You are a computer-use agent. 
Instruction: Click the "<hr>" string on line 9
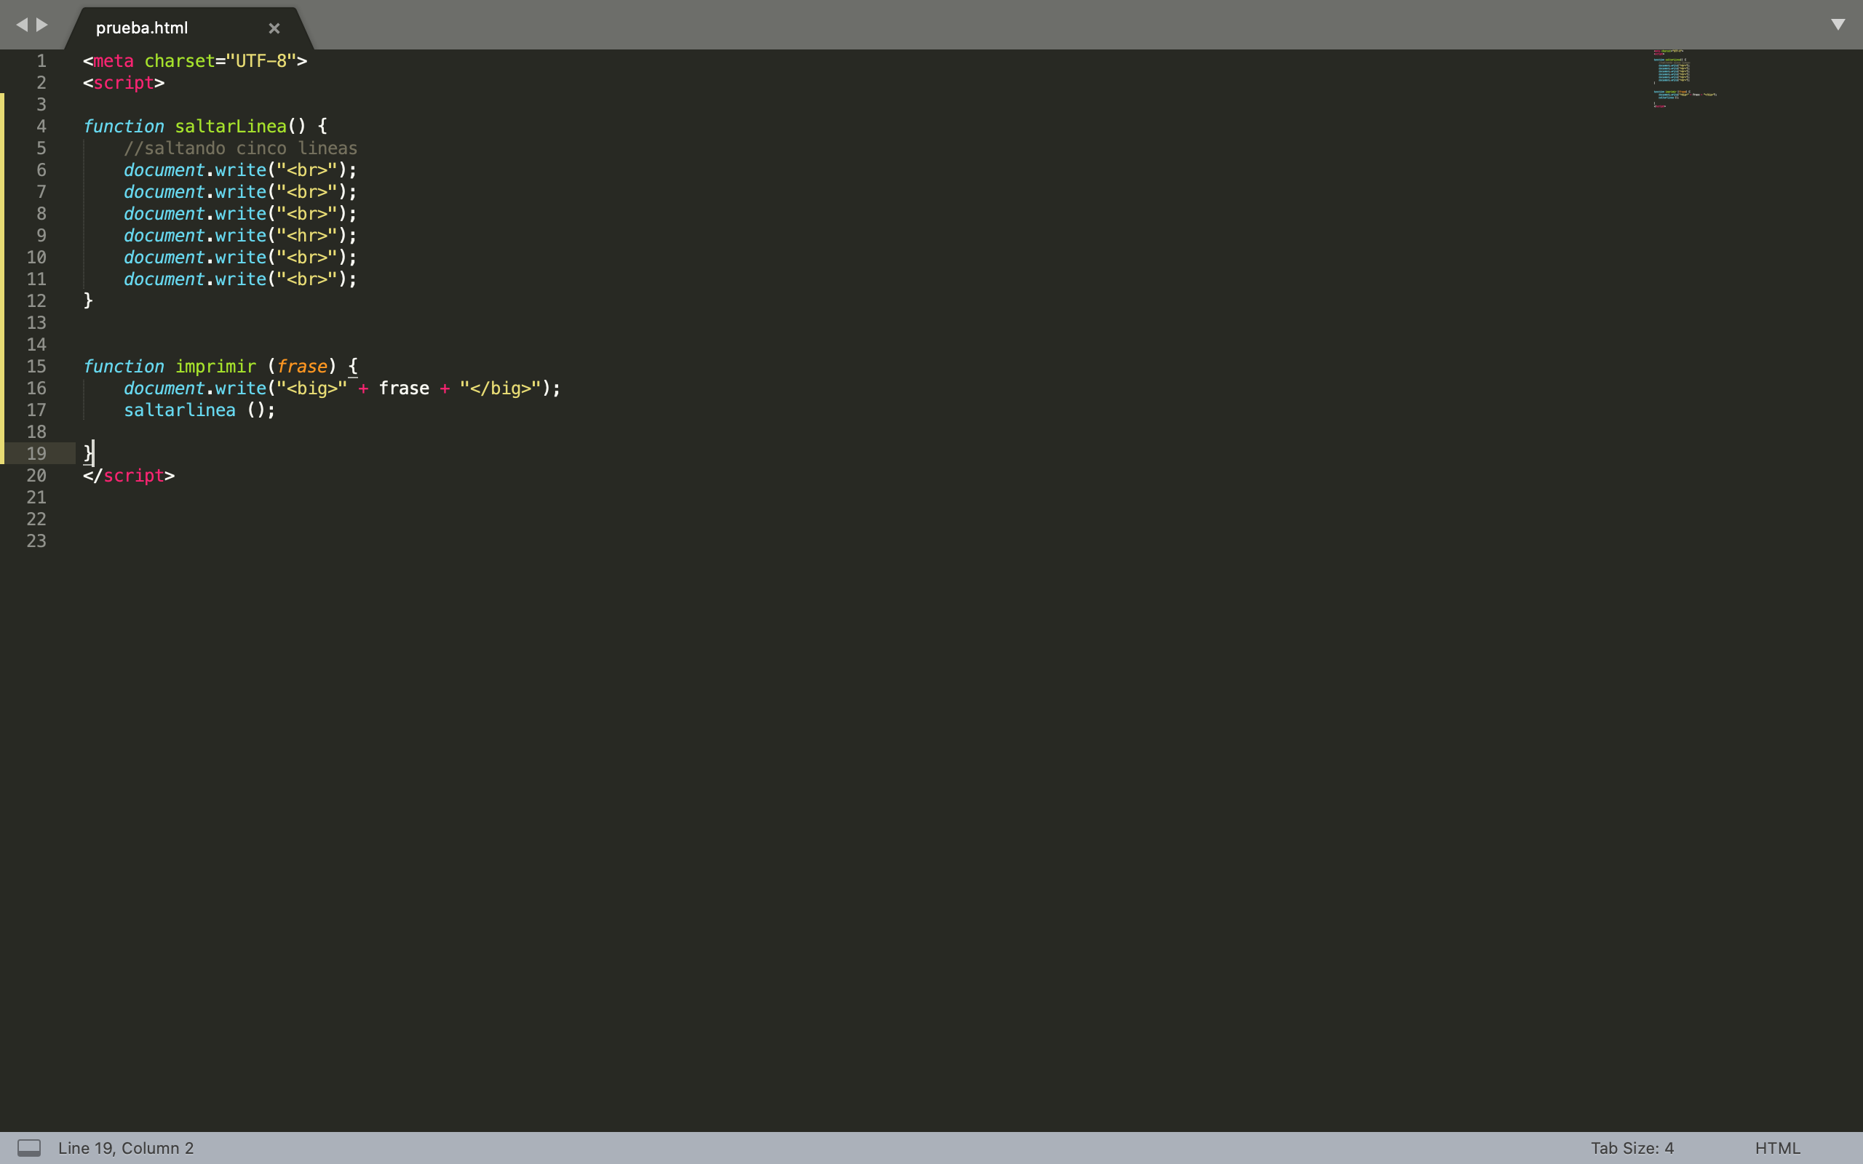[306, 236]
